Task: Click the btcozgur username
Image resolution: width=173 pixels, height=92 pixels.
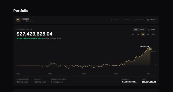Action: point(25,19)
